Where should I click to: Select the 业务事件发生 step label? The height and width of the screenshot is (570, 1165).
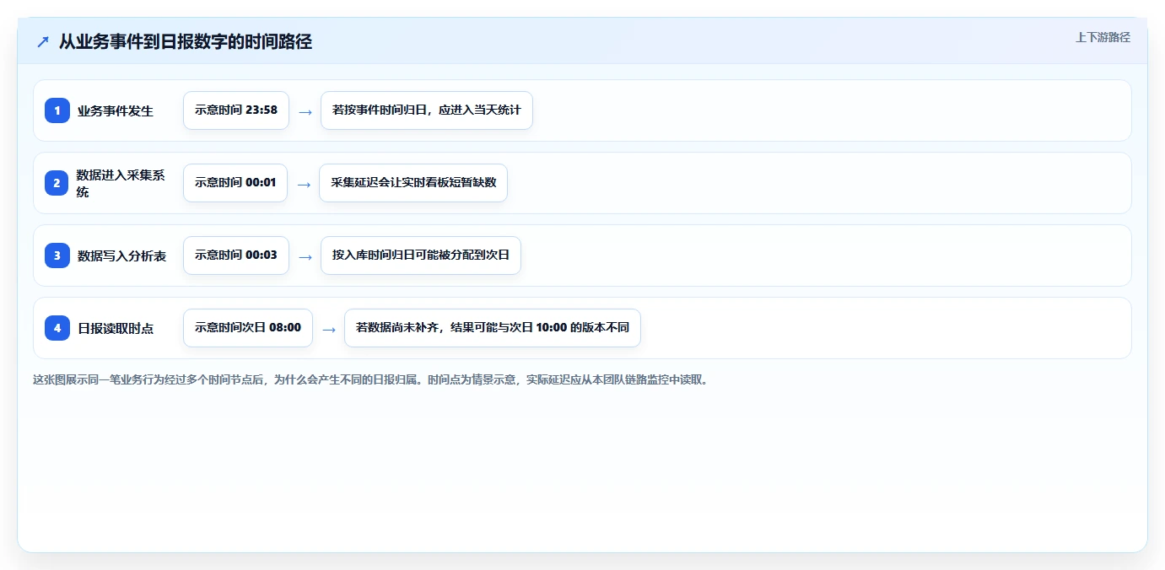coord(116,110)
